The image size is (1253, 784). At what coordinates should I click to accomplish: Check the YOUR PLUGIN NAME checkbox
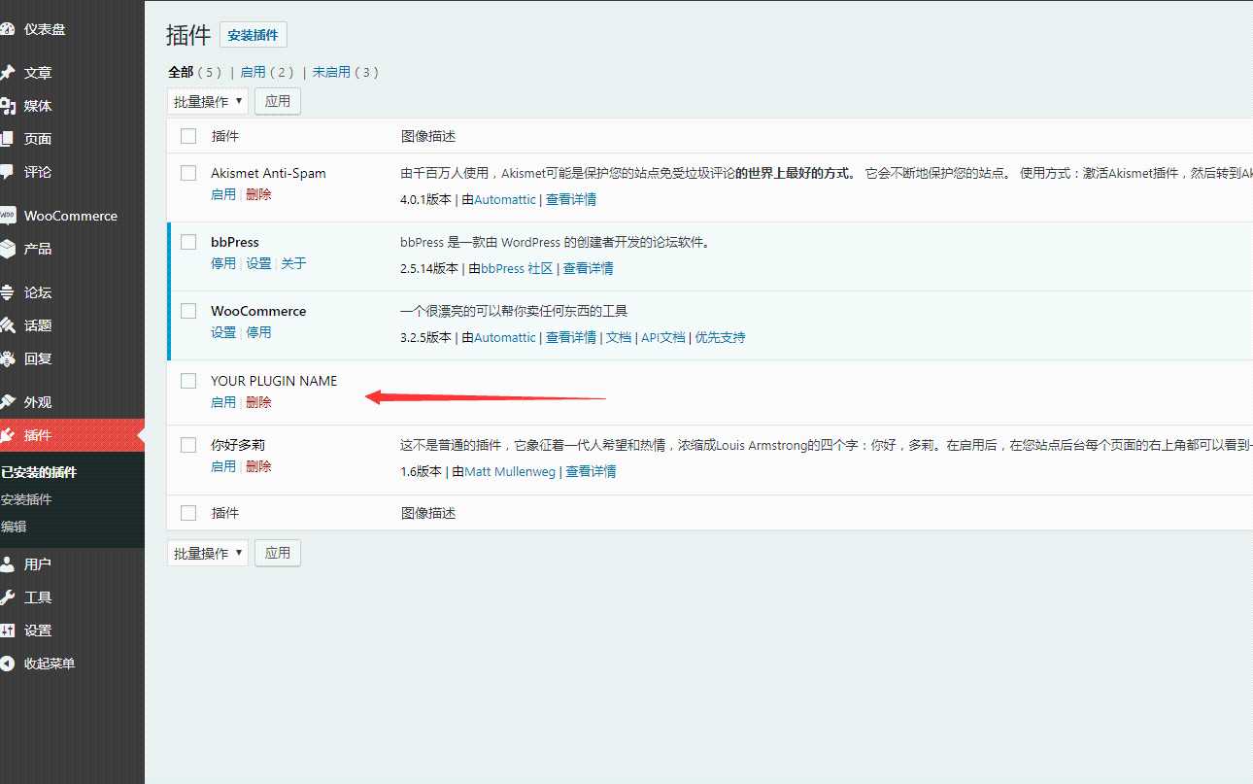click(x=188, y=381)
